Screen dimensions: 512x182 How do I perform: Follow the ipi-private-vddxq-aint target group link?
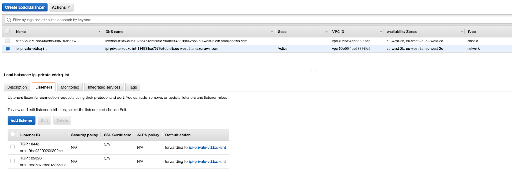click(x=207, y=148)
